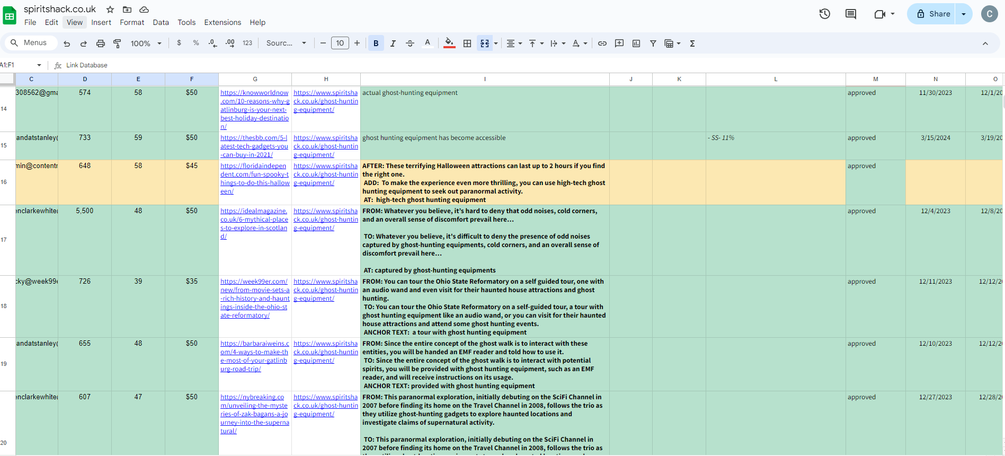
Task: Open the File menu
Action: [x=30, y=22]
